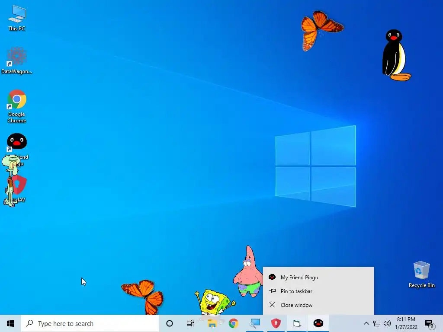Screen dimensions: 443x332
Task: Select the DataWagon desktop shortcut
Action: click(16, 61)
